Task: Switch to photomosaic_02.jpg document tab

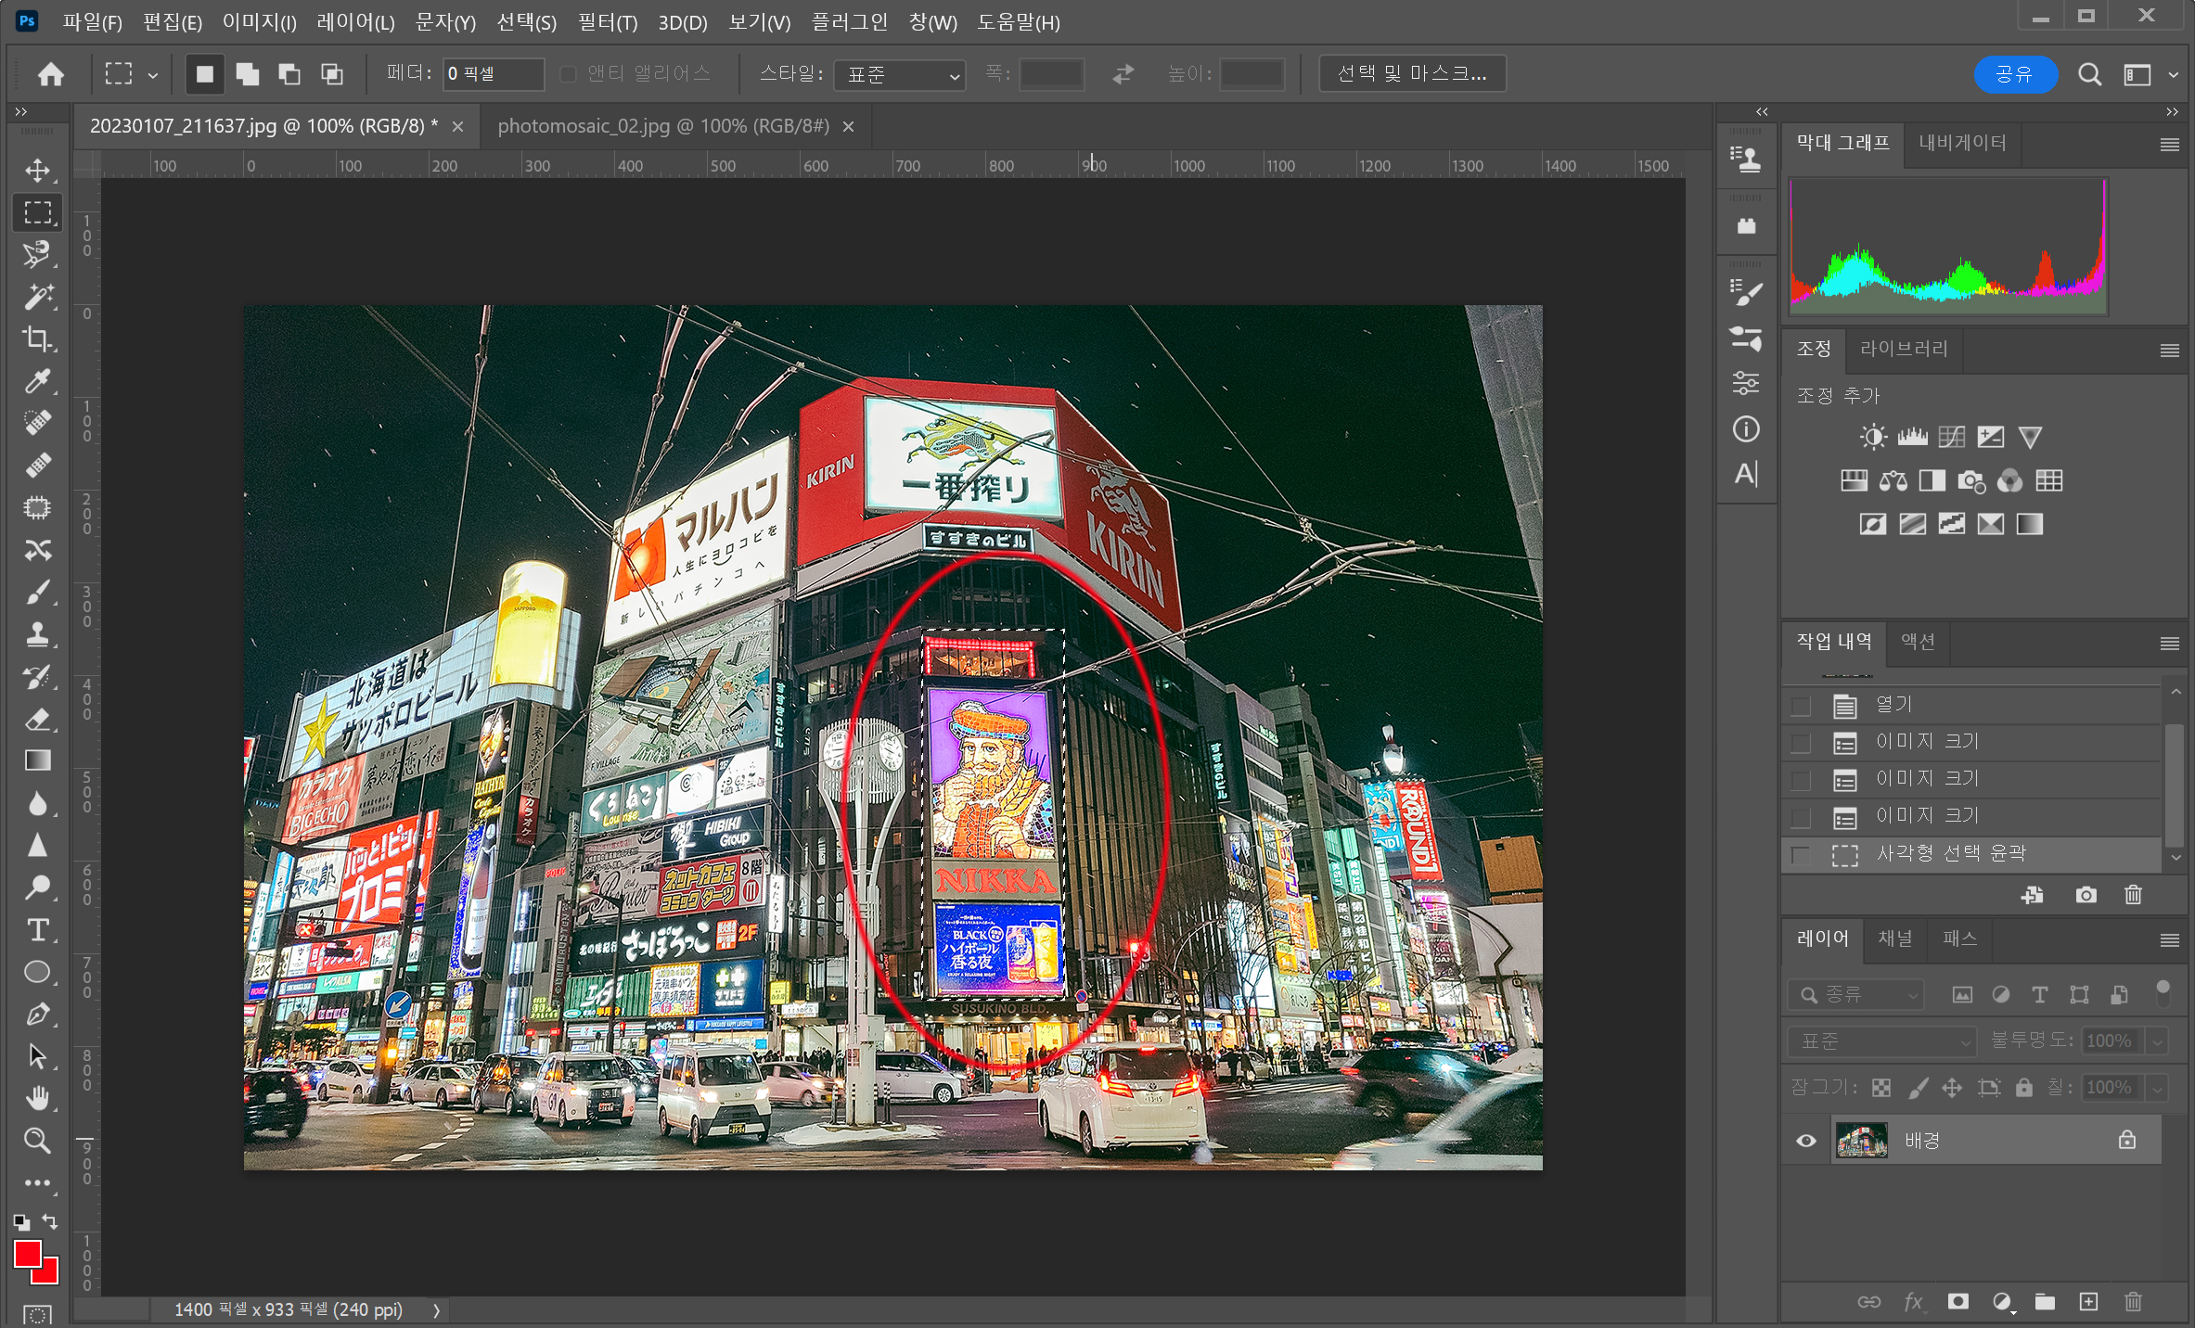Action: tap(662, 126)
